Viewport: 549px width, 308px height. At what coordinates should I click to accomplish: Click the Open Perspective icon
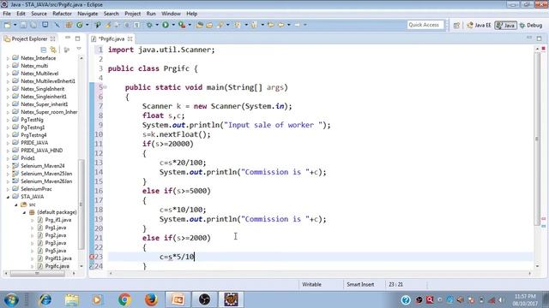tap(456, 25)
